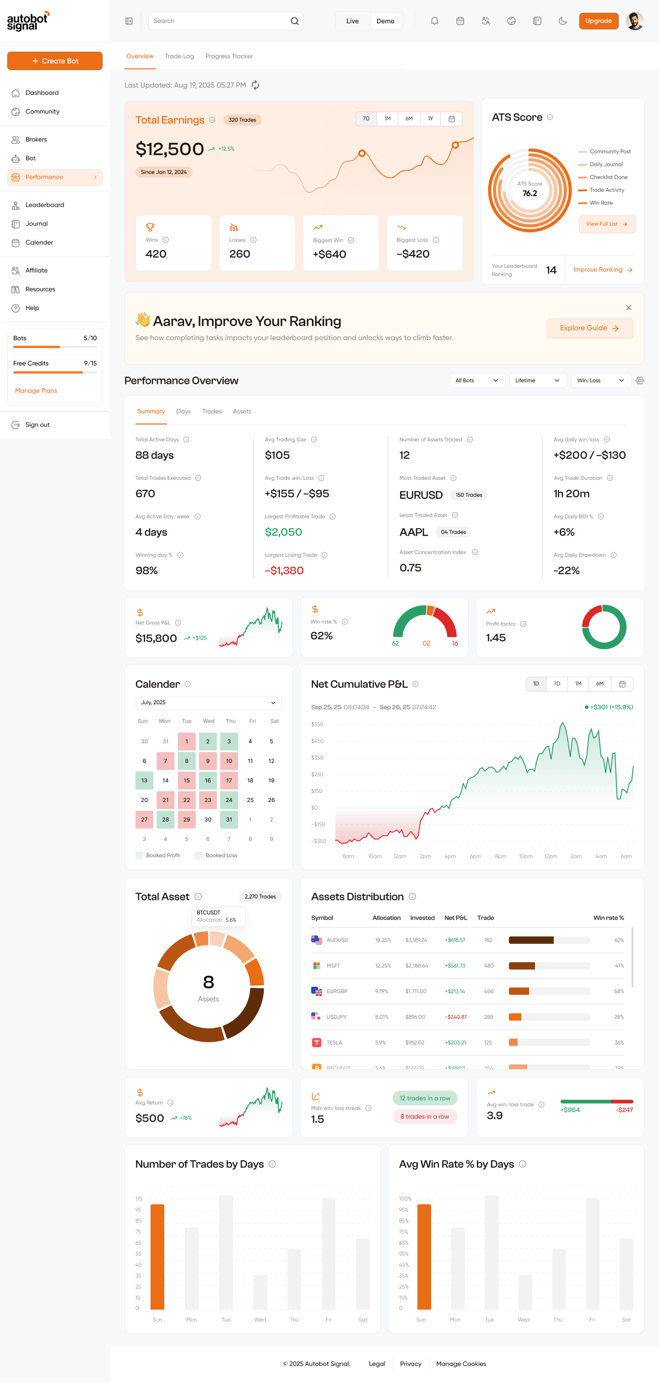659x1383 pixels.
Task: Click Assets Distribution info icon
Action: (x=412, y=897)
